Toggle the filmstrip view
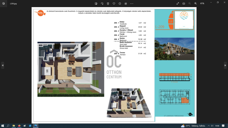The width and height of the screenshot is (228, 128). [184, 3]
